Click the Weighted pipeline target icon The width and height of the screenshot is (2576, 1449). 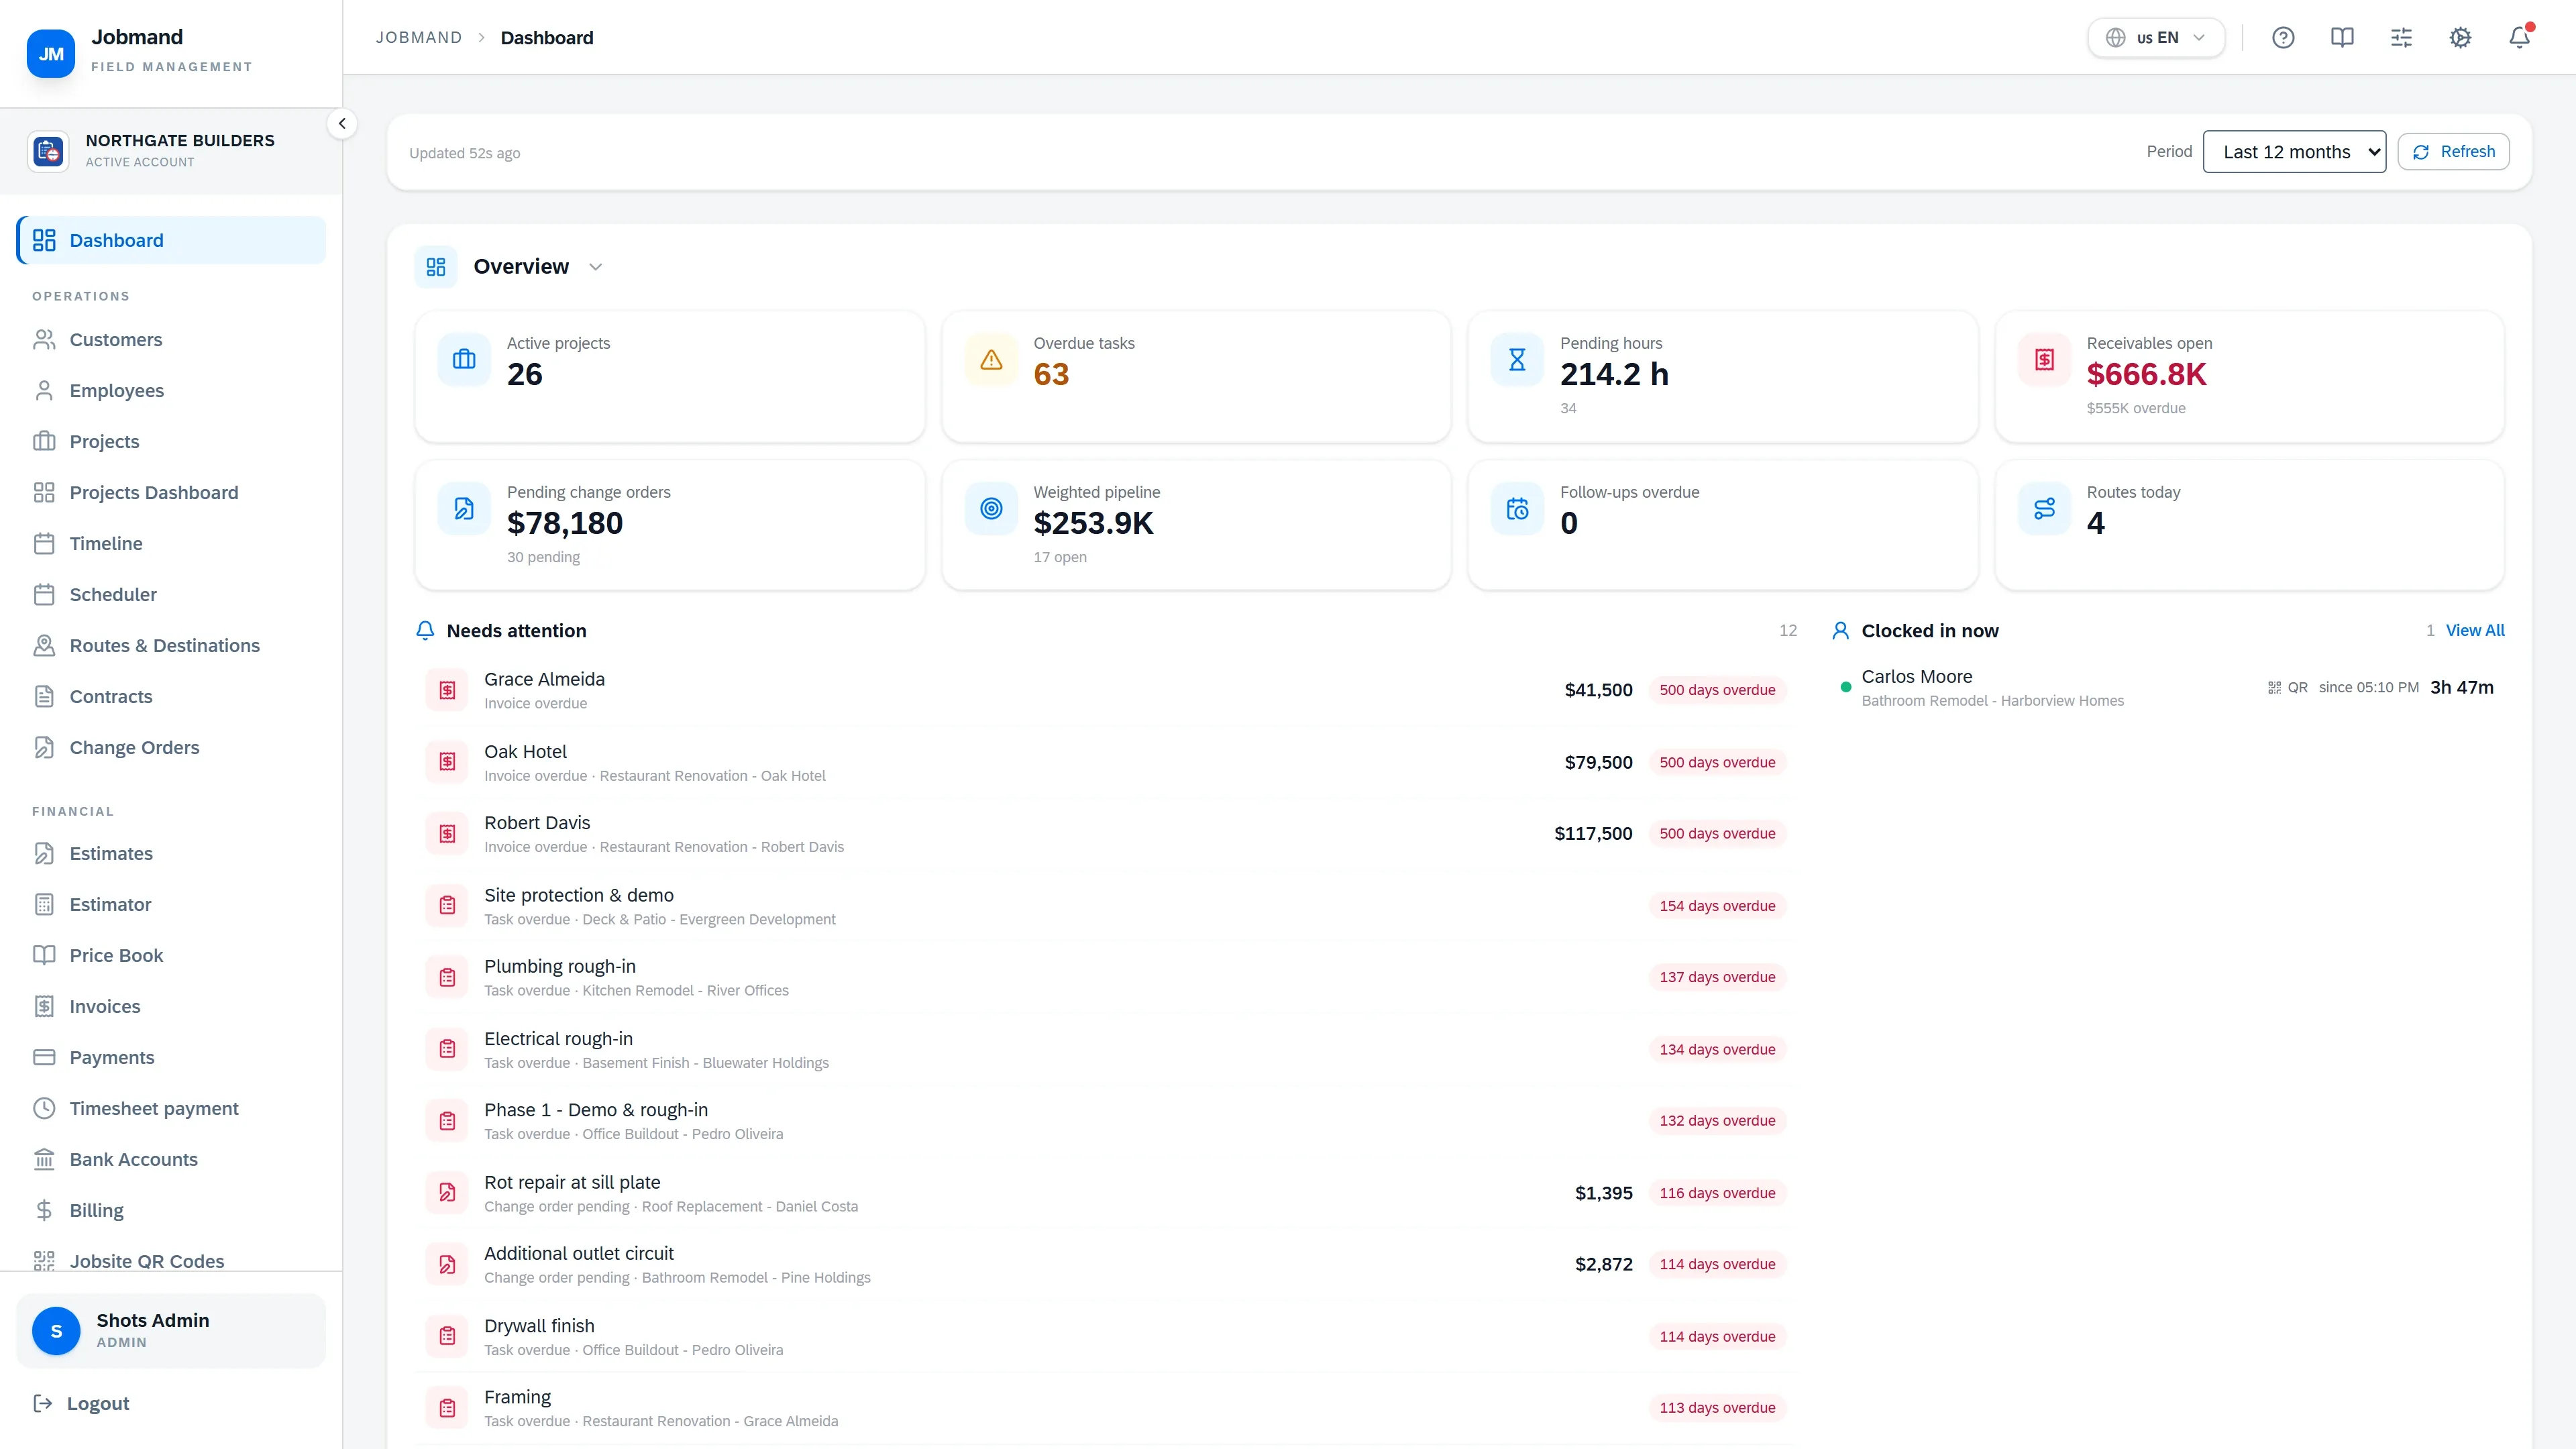click(991, 508)
